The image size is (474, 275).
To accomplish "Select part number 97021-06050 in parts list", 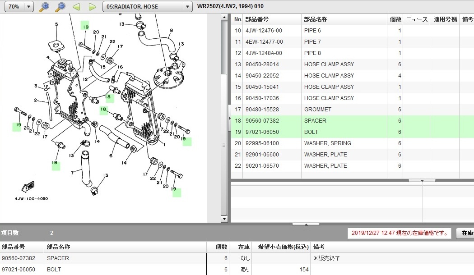I will click(262, 132).
